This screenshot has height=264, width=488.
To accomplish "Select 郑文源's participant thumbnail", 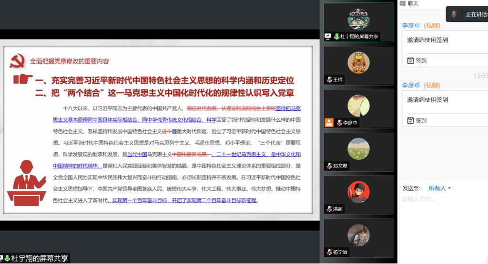I will [x=358, y=149].
